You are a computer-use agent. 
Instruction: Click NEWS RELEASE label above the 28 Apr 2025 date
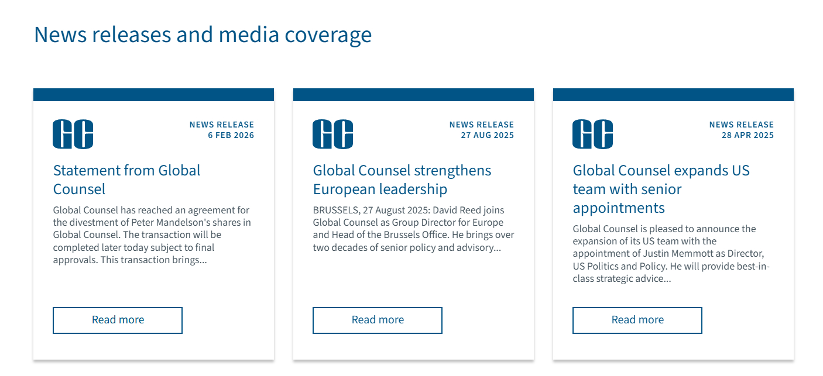coord(741,125)
